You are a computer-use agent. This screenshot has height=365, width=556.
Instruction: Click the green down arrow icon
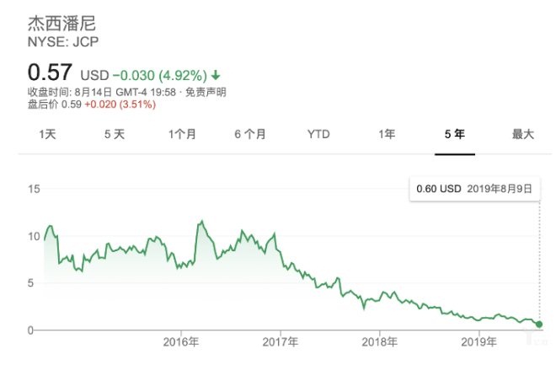[x=217, y=73]
